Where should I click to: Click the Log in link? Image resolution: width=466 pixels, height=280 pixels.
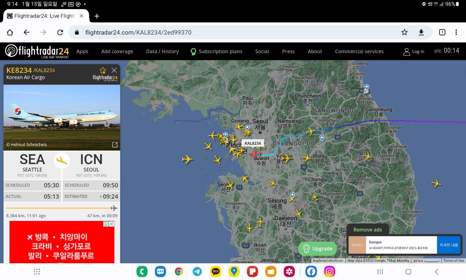pyautogui.click(x=418, y=52)
